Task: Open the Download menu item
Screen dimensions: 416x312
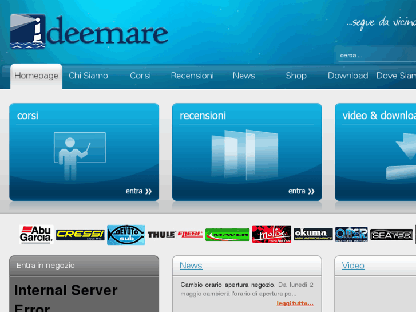Action: (x=348, y=76)
